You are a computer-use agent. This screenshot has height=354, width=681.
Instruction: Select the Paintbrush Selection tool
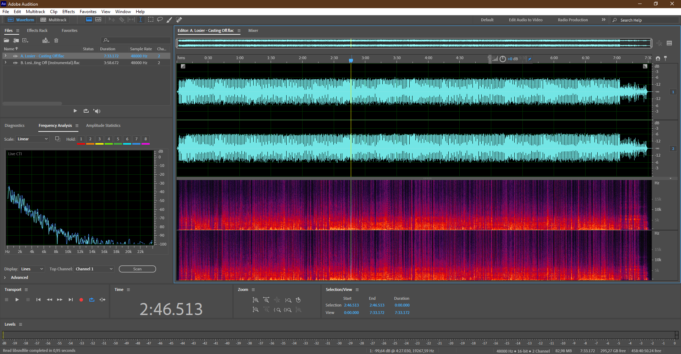click(170, 20)
